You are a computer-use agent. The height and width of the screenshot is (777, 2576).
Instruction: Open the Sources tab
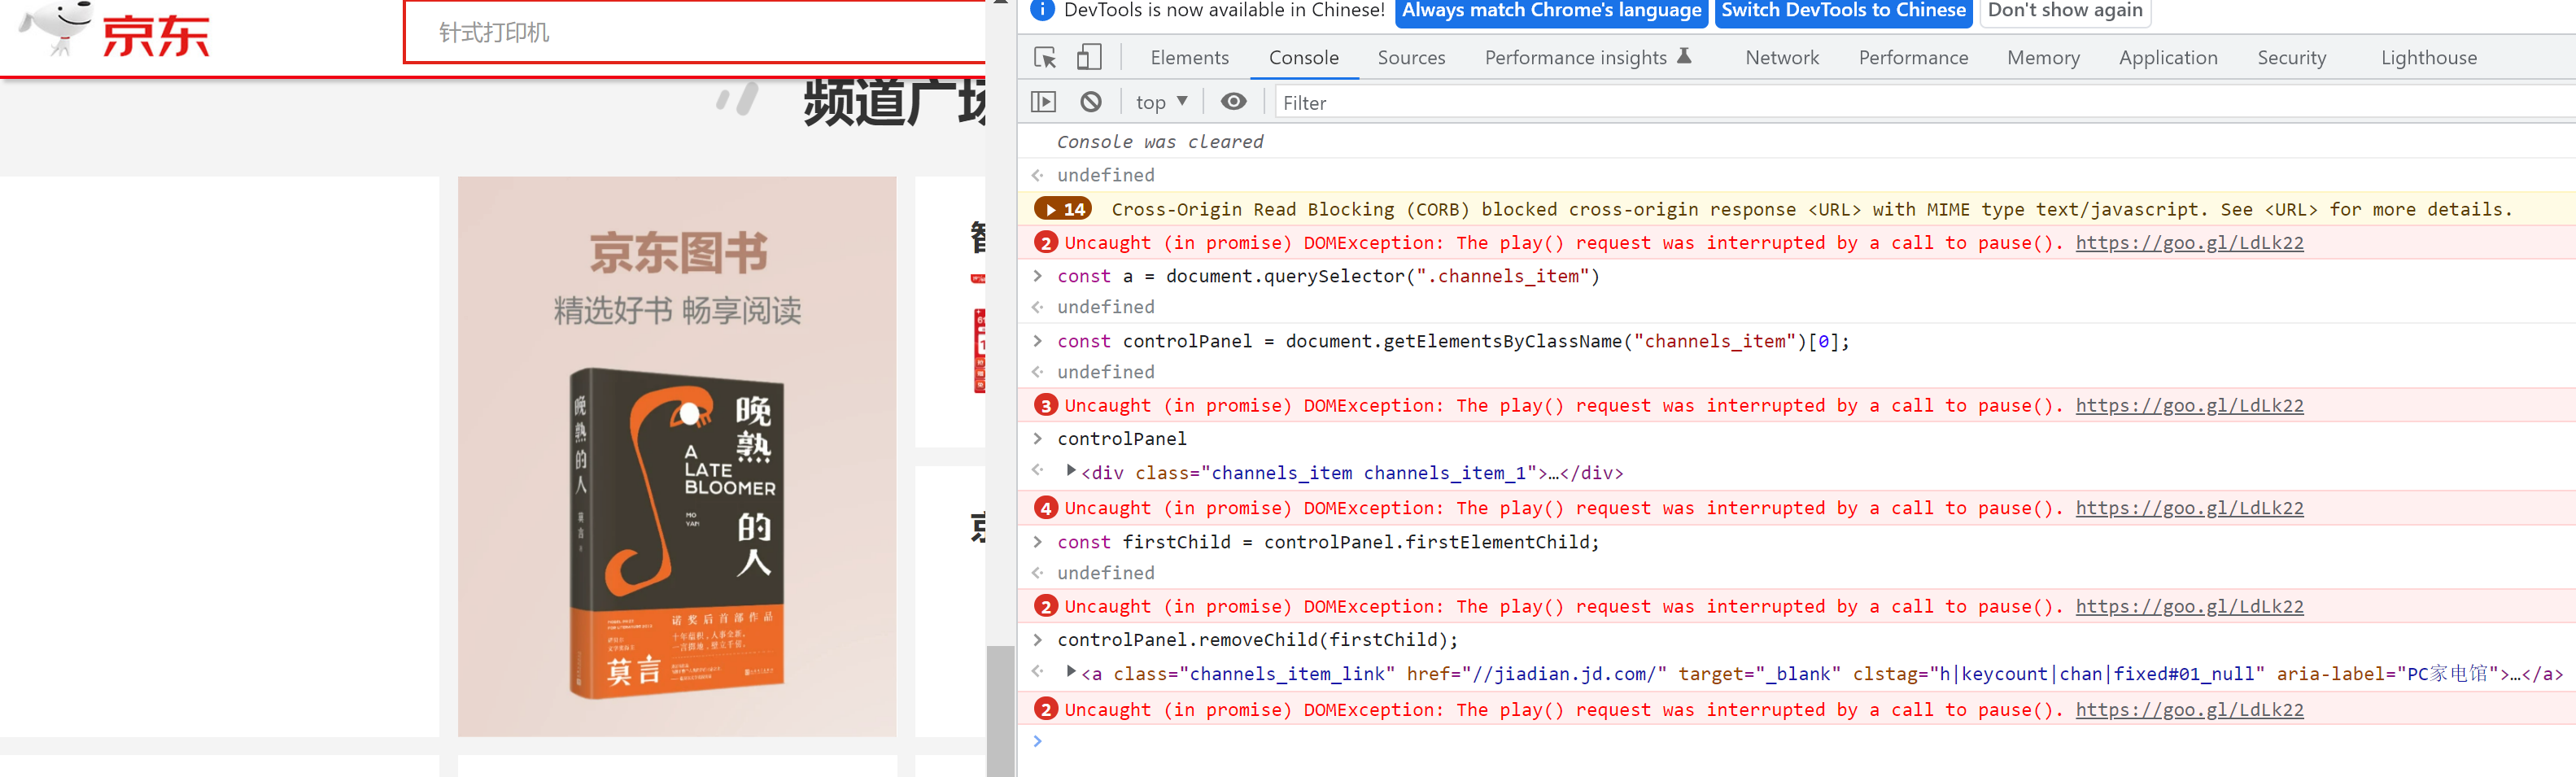1411,58
